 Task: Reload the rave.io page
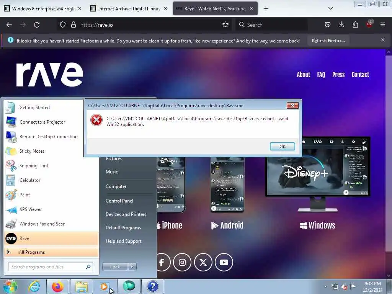click(37, 25)
